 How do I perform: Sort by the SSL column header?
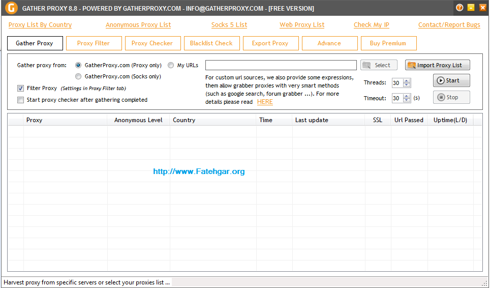(x=378, y=120)
